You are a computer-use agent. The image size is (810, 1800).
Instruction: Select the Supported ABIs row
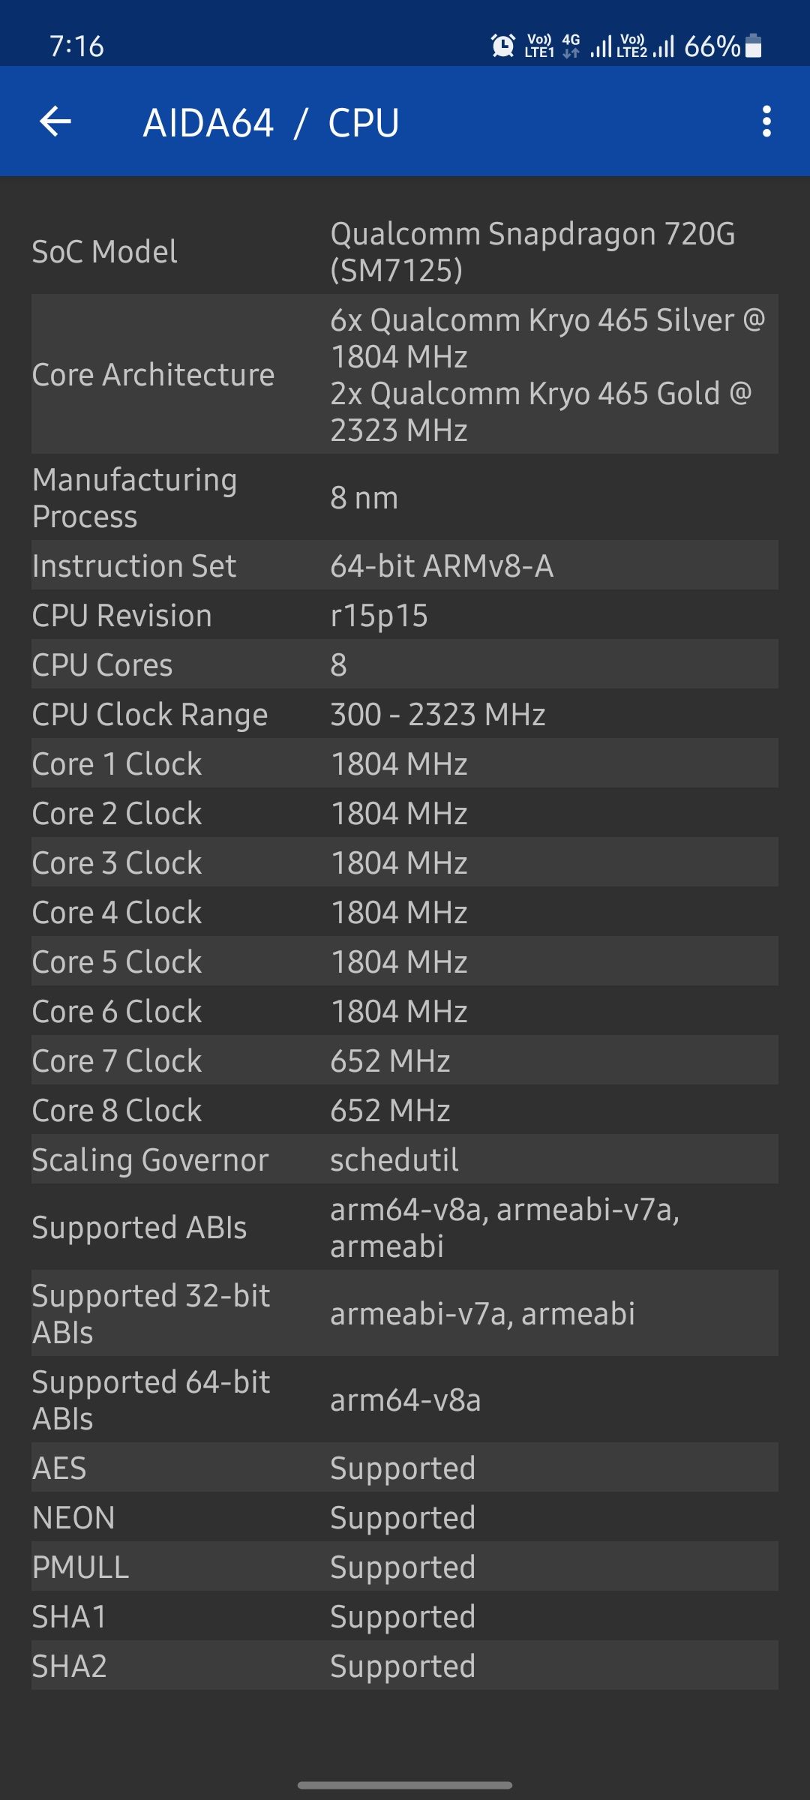405,1228
